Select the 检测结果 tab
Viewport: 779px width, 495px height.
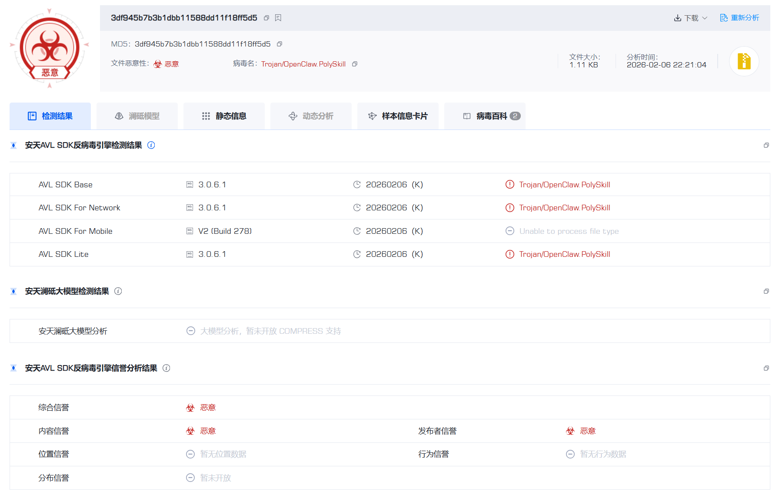(x=50, y=116)
